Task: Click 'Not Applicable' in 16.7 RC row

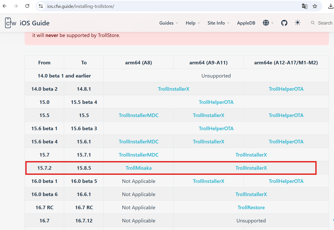Action: 138,207
